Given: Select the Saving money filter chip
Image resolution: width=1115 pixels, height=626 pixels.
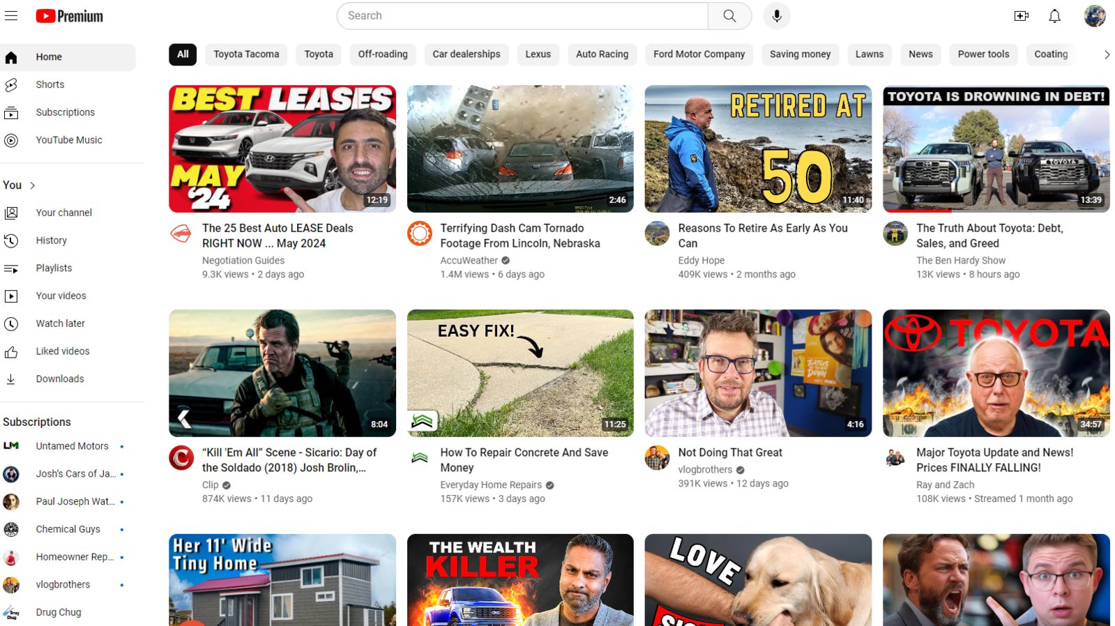Looking at the screenshot, I should [801, 54].
